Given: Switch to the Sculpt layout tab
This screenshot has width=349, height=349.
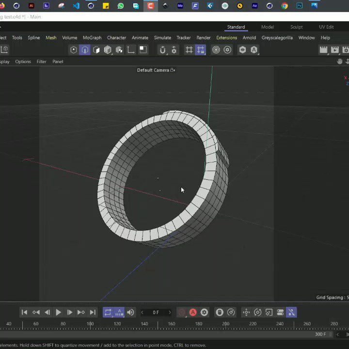Looking at the screenshot, I should [x=297, y=27].
